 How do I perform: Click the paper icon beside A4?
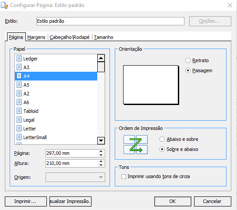(x=19, y=76)
